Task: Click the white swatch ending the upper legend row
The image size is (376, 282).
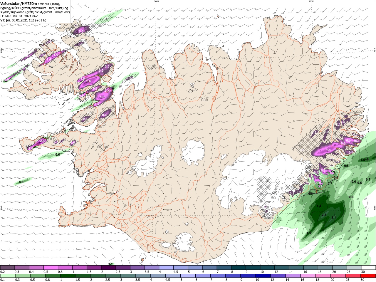Action: click(368, 268)
